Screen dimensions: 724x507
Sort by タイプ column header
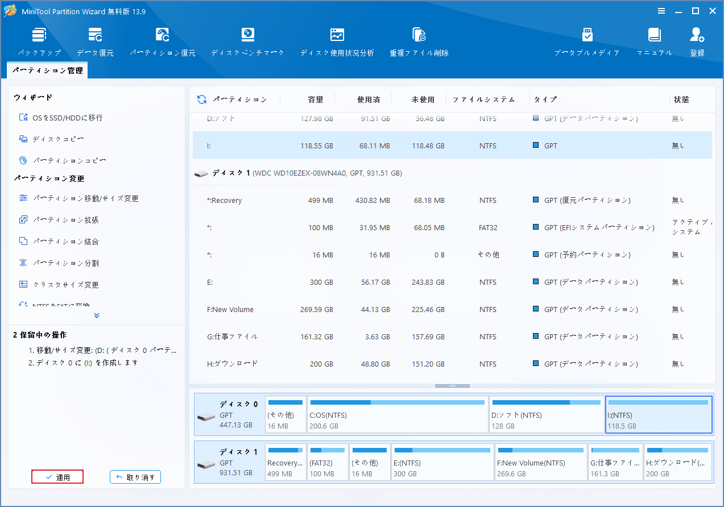[545, 99]
